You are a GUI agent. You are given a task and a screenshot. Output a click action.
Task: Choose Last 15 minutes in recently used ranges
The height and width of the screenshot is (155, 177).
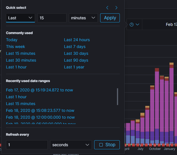[21, 104]
